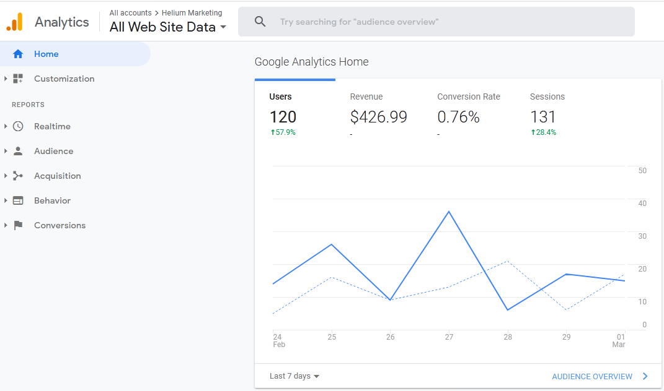Open the All Web Site Data view selector
The width and height of the screenshot is (664, 391).
167,27
